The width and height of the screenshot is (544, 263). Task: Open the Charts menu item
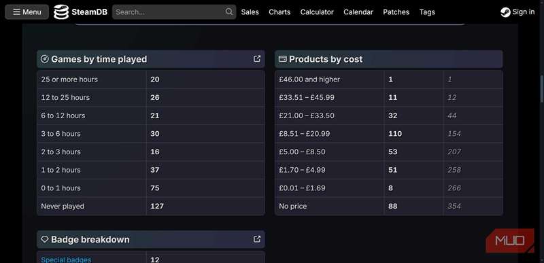click(x=279, y=12)
